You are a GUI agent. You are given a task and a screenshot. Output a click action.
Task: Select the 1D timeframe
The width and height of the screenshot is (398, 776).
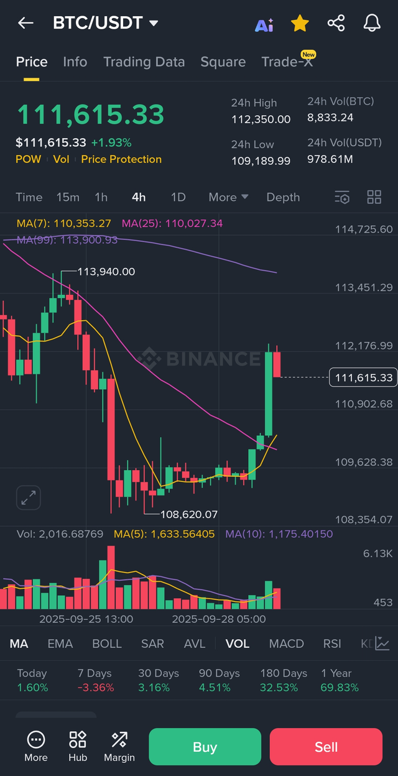point(178,197)
